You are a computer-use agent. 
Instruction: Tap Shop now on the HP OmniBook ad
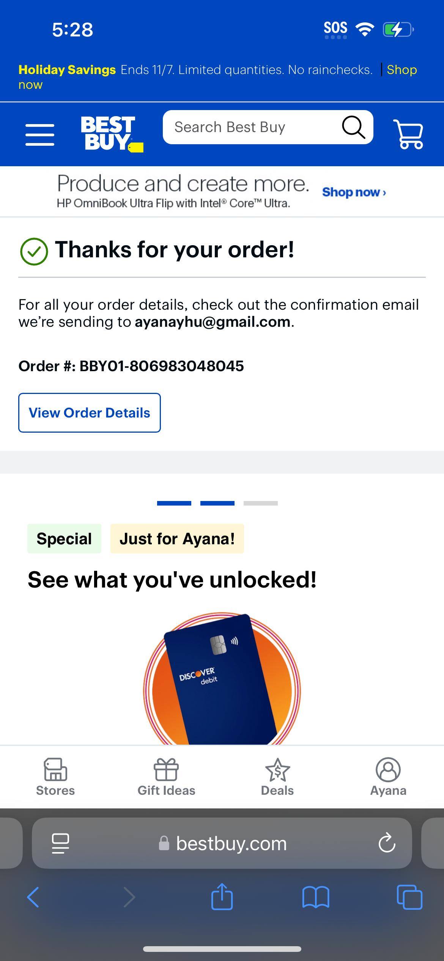tap(354, 192)
